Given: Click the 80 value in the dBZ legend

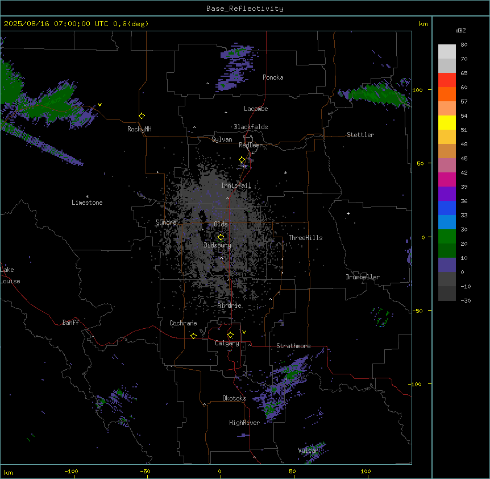Looking at the screenshot, I should [x=464, y=45].
